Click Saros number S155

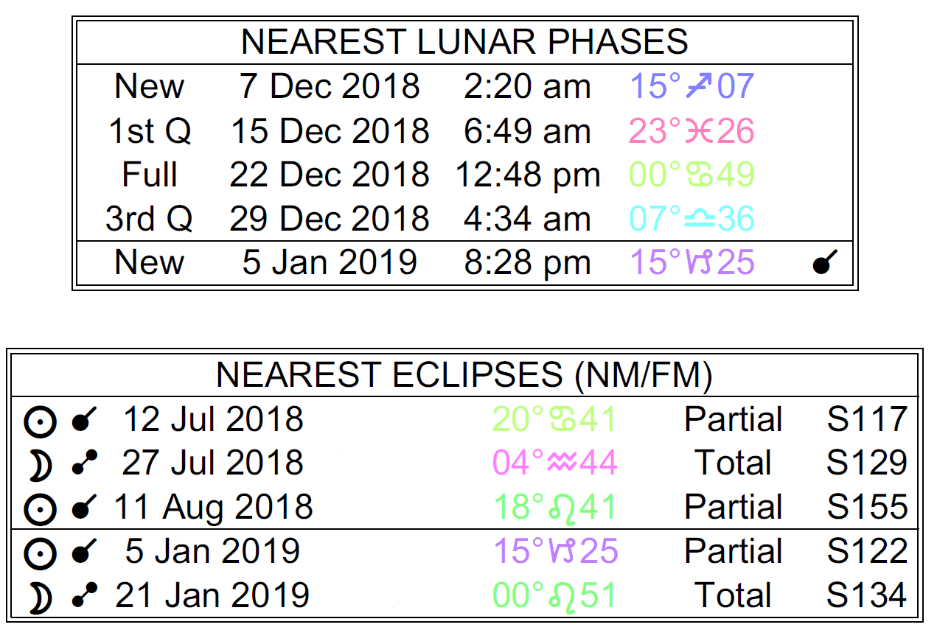(867, 508)
